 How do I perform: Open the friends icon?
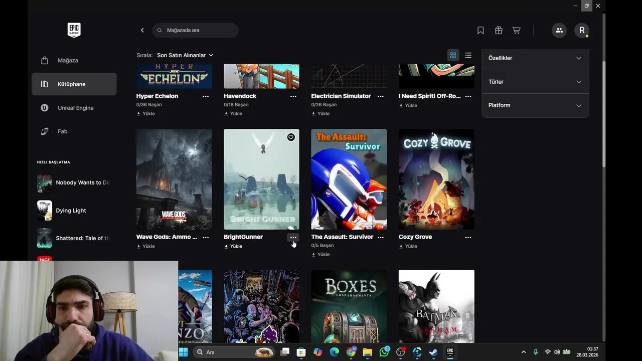(x=559, y=30)
